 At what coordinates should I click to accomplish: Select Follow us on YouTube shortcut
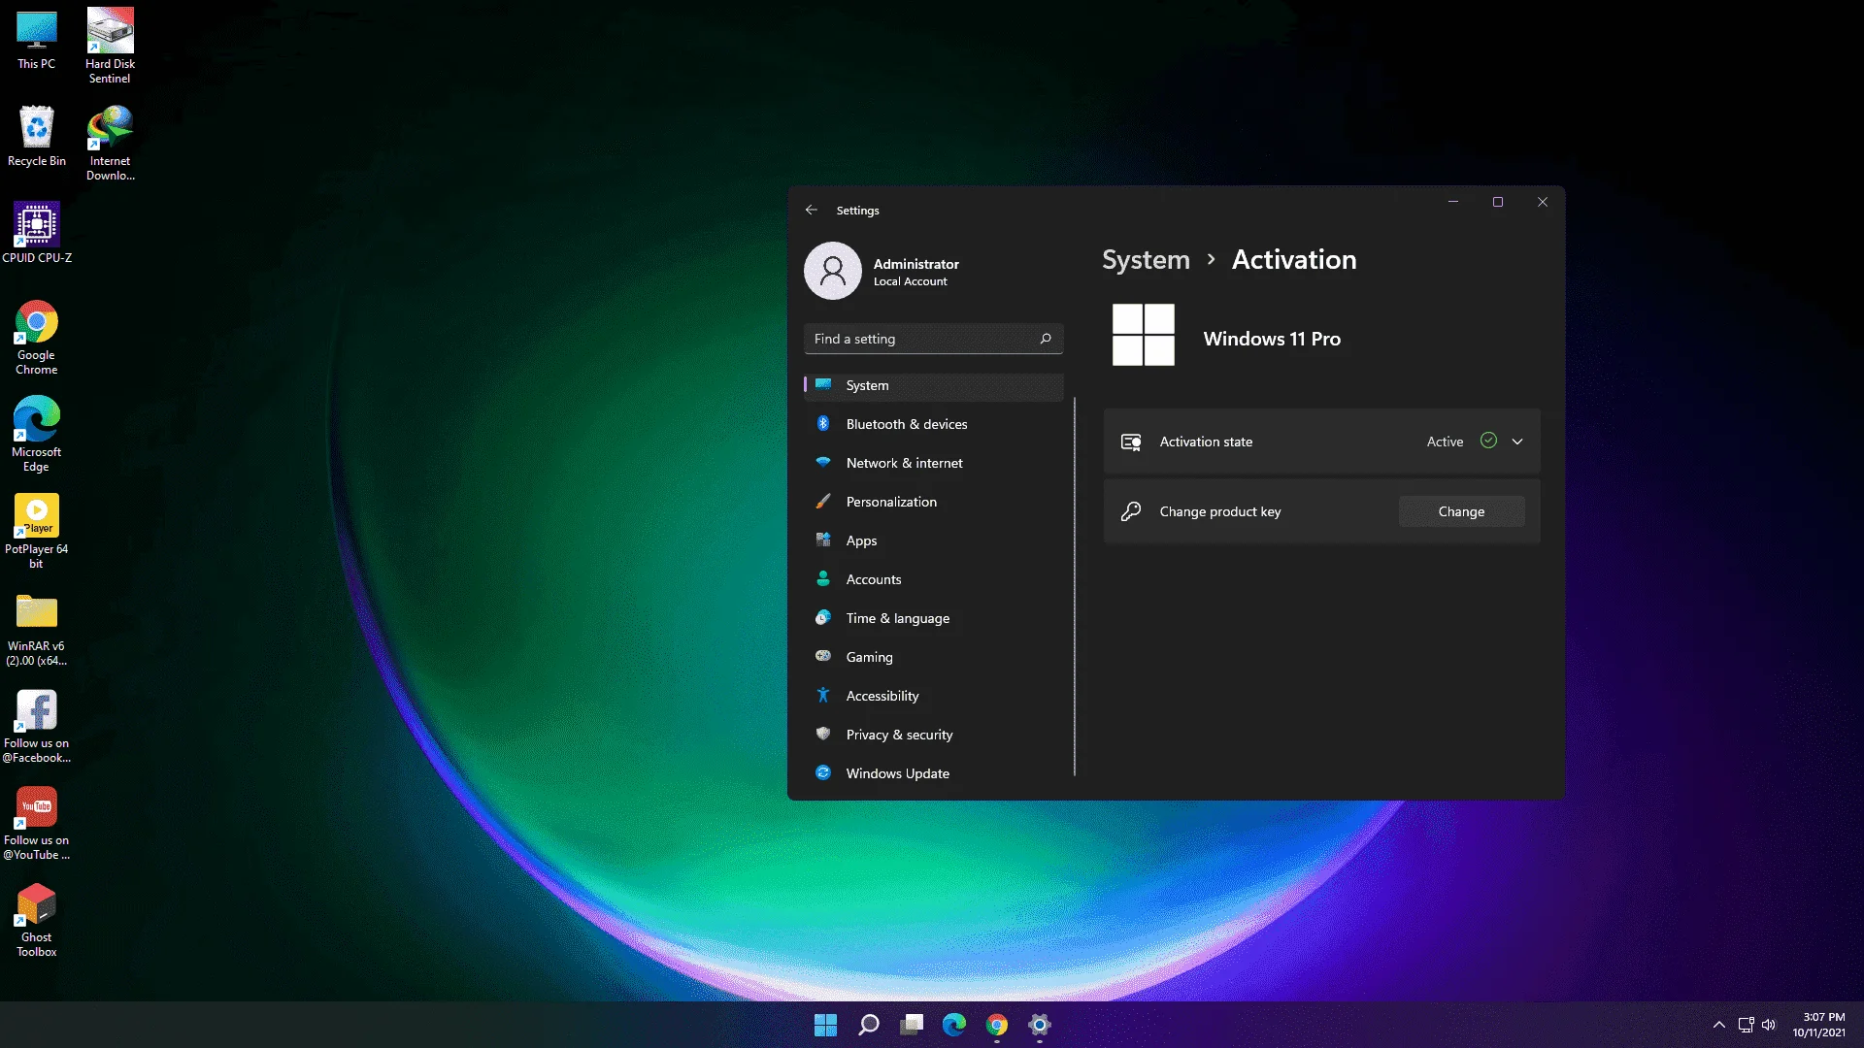(x=36, y=823)
